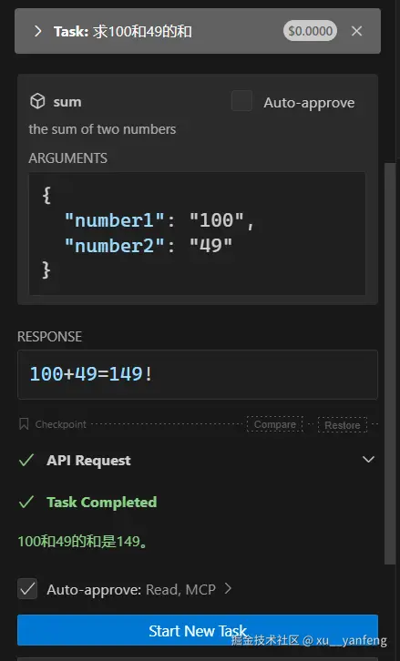This screenshot has width=400, height=661.
Task: Click the sum tool cube icon
Action: coord(37,102)
